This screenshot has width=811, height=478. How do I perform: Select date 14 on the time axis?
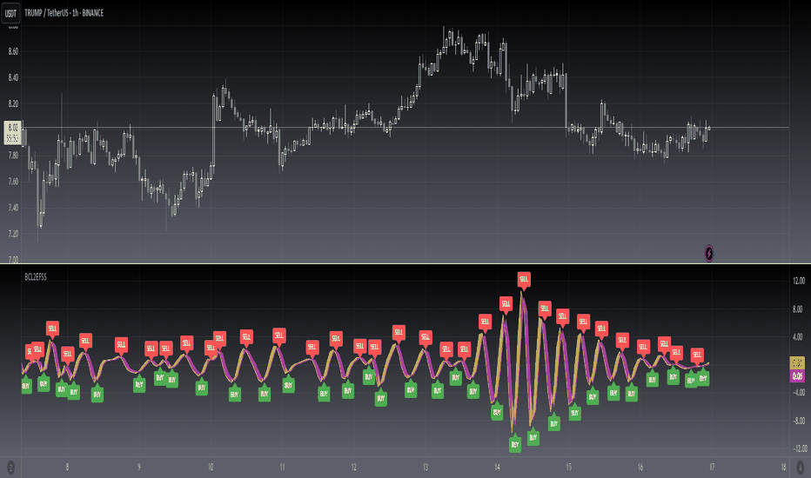pyautogui.click(x=497, y=467)
